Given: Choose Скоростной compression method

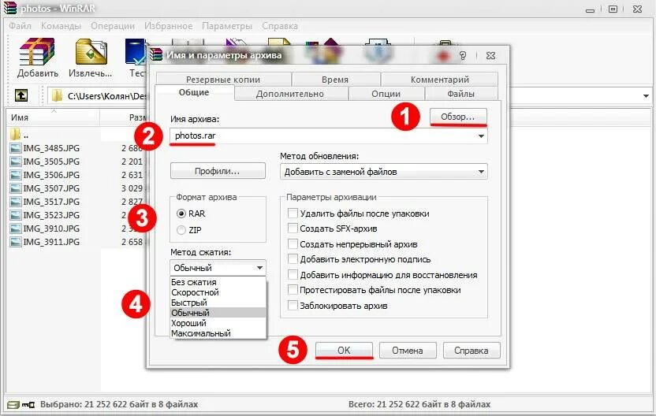Looking at the screenshot, I should pyautogui.click(x=218, y=292).
